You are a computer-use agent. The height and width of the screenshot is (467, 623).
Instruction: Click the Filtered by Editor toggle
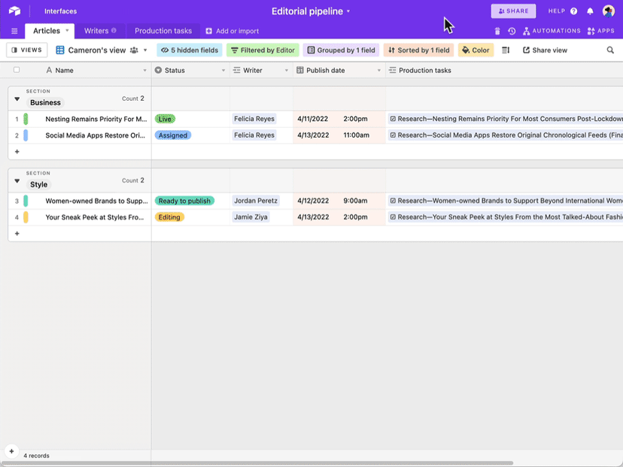pyautogui.click(x=263, y=50)
